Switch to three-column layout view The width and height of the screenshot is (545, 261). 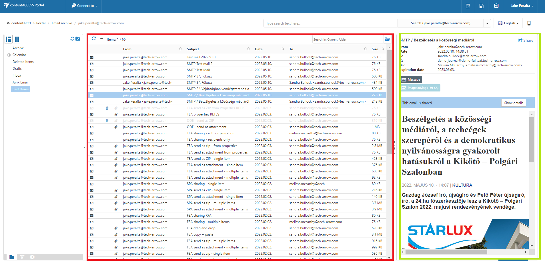[x=17, y=39]
